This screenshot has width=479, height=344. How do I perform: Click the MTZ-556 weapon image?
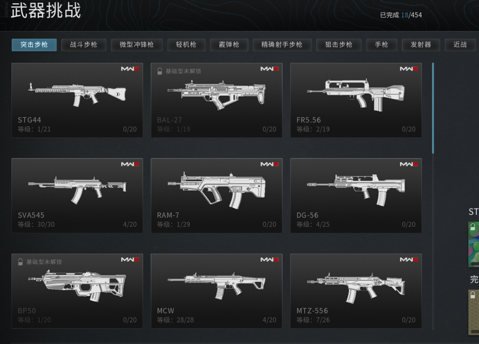356,288
